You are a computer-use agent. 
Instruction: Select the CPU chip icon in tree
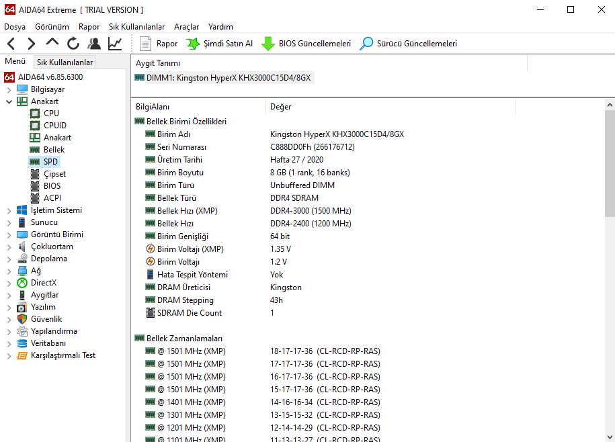pyautogui.click(x=35, y=114)
